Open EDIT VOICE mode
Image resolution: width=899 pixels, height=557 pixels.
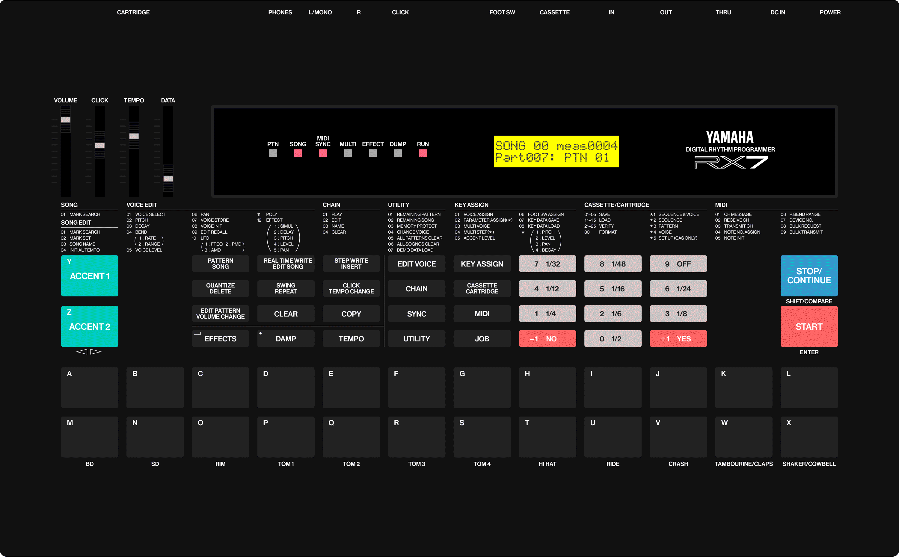(417, 264)
